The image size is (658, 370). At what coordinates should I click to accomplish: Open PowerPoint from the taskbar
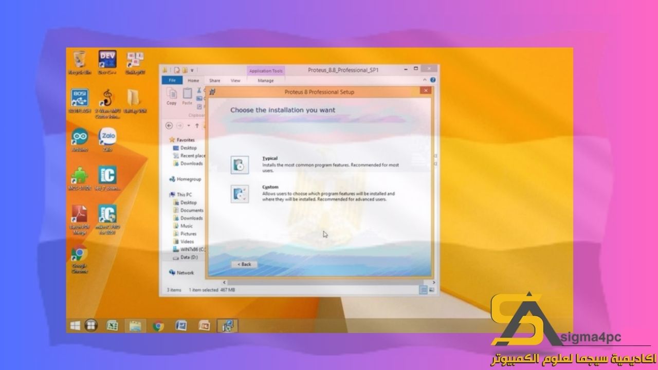click(x=204, y=325)
